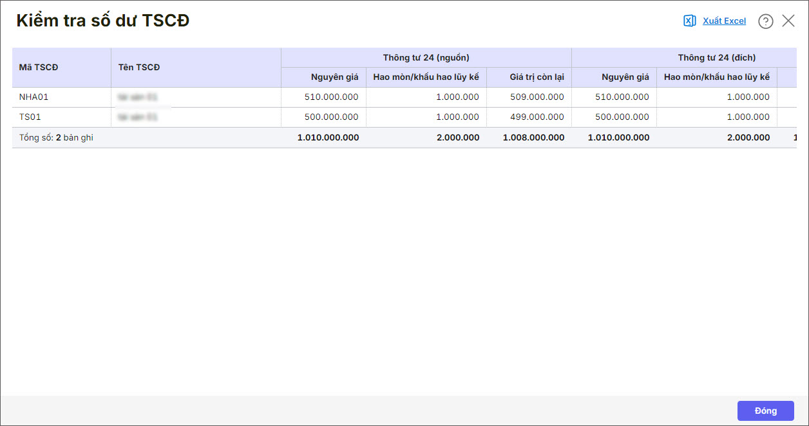Click the Tổng số: 2 bản ghi summary
This screenshot has width=809, height=426.
[x=56, y=138]
